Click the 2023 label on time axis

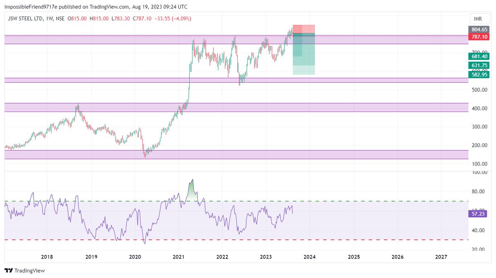[x=266, y=257]
